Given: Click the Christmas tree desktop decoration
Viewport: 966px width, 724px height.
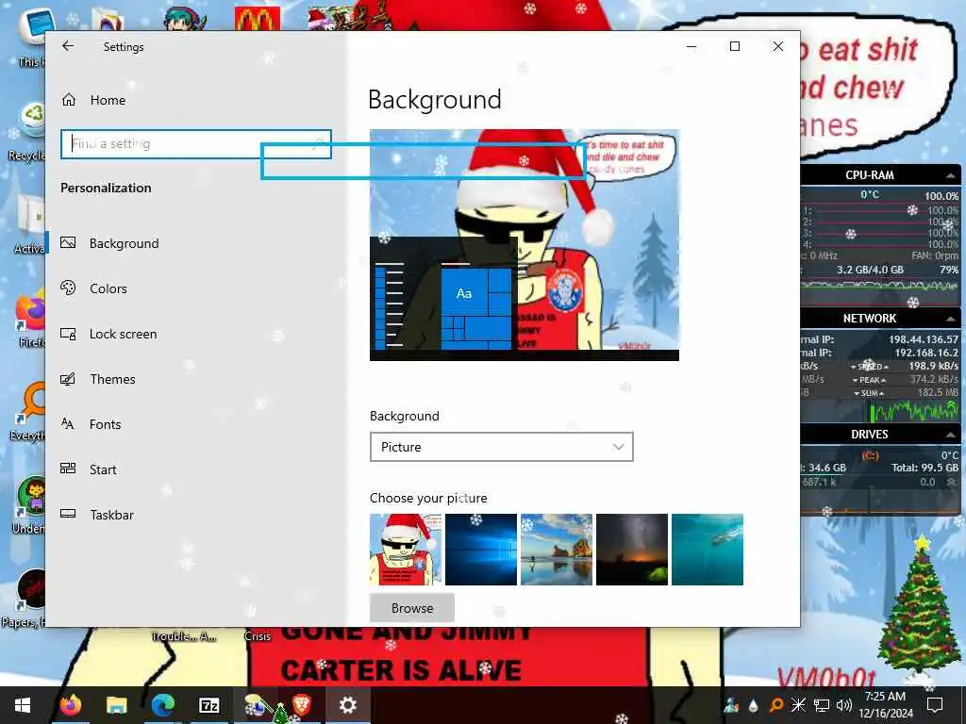Looking at the screenshot, I should [919, 606].
